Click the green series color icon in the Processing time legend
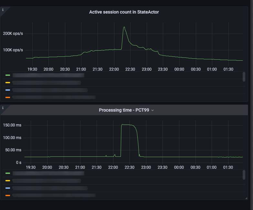This screenshot has width=253, height=210. (8, 173)
